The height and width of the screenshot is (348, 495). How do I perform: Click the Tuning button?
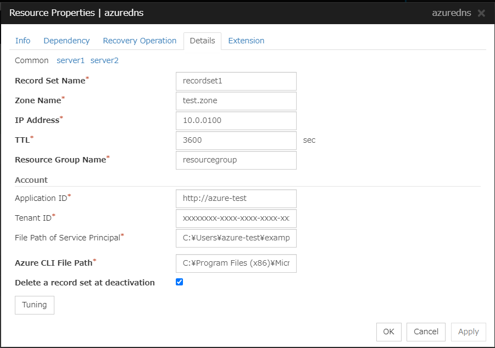click(35, 305)
